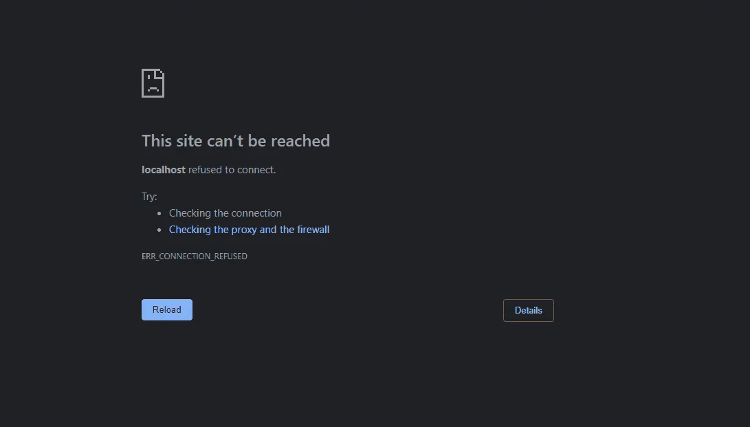
Task: Open the 'Checking the proxy and the firewall' link
Action: click(250, 230)
